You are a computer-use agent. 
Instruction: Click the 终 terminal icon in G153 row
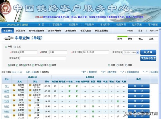click(x=30, y=90)
